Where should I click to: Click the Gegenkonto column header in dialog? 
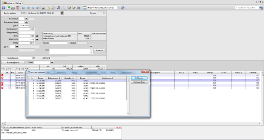tap(69, 78)
